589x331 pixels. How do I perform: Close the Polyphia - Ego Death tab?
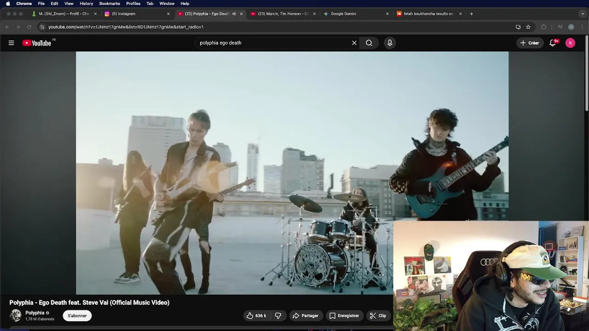241,14
